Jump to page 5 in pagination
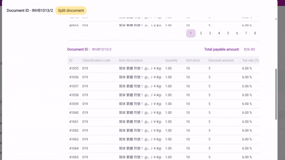 pyautogui.click(x=228, y=33)
